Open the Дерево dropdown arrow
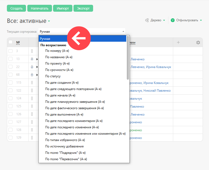The width and height of the screenshot is (209, 170). 164,20
